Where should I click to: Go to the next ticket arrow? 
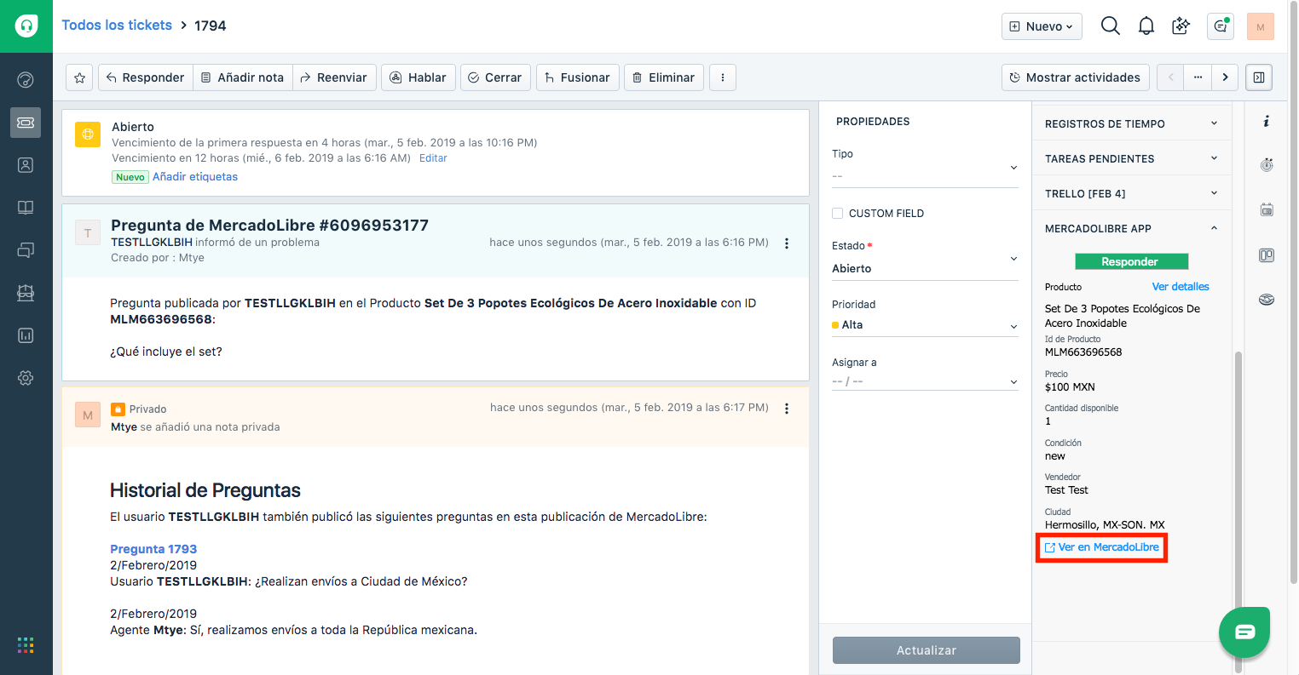(1225, 77)
